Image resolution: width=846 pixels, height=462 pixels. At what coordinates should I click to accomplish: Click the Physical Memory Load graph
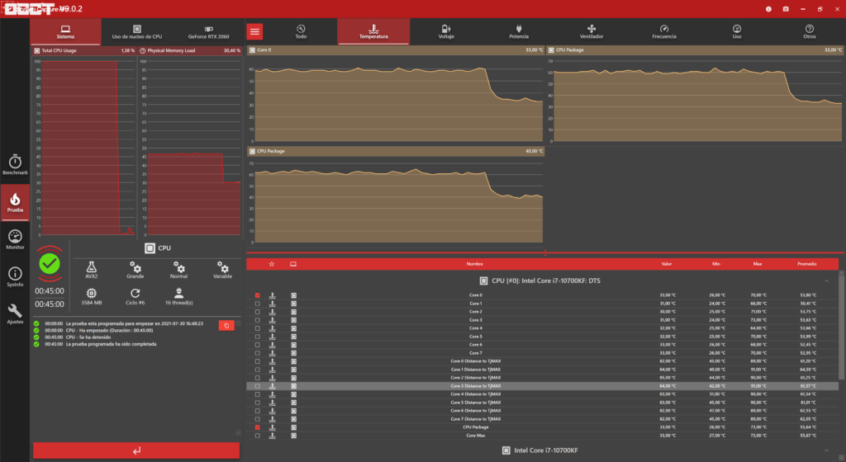point(190,143)
